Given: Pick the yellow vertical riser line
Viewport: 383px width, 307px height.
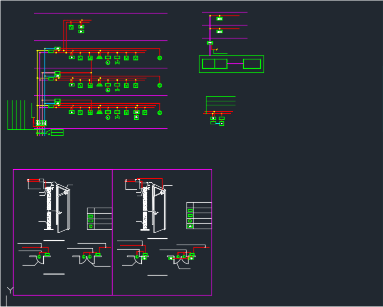Looking at the screenshot, I should tap(37, 93).
